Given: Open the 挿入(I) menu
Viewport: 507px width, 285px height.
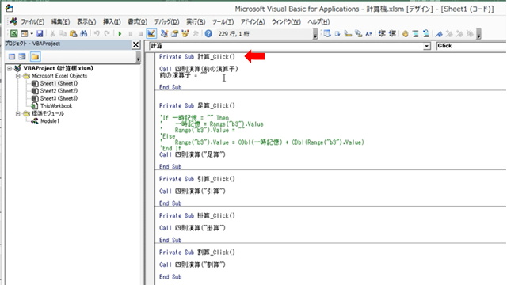Looking at the screenshot, I should pyautogui.click(x=112, y=21).
